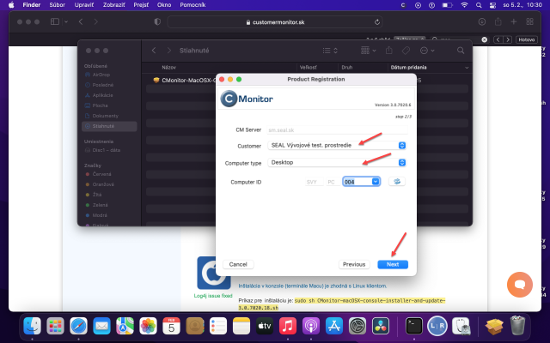Open System Preferences from the Dock
Screen dimensions: 550x343
click(x=357, y=326)
